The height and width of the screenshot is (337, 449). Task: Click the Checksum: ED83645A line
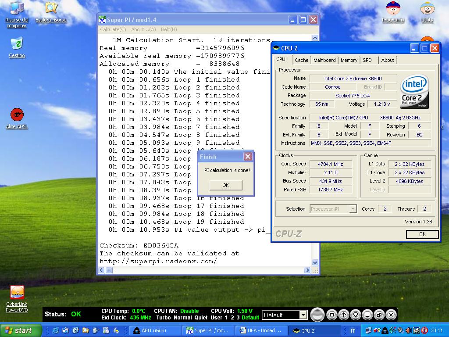139,246
